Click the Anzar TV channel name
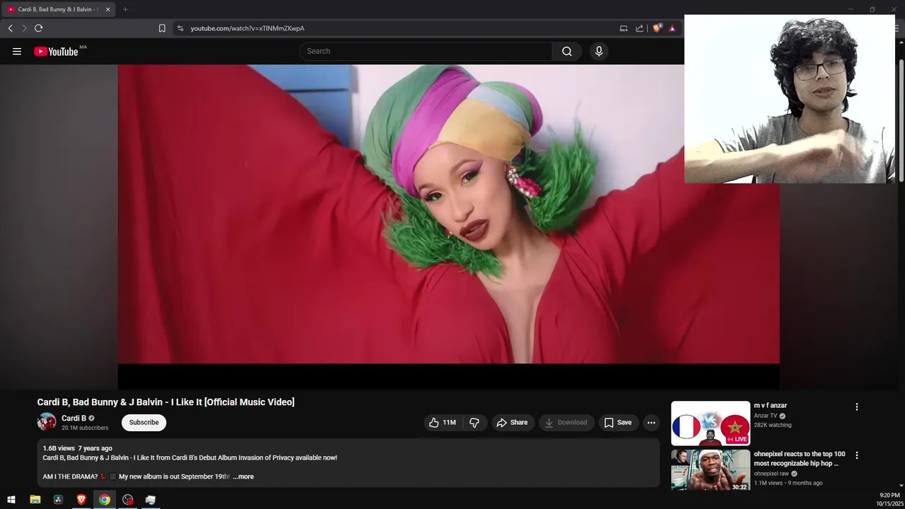The image size is (905, 509). [x=765, y=416]
